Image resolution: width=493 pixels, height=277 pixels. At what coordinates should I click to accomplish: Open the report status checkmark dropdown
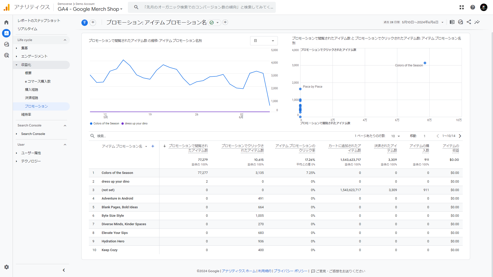coord(214,23)
